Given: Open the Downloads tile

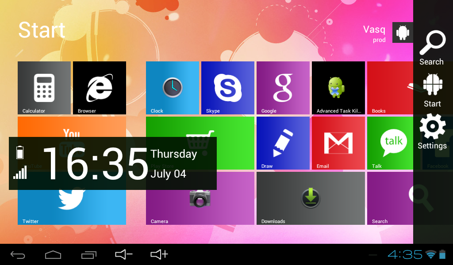Looking at the screenshot, I should 311,198.
